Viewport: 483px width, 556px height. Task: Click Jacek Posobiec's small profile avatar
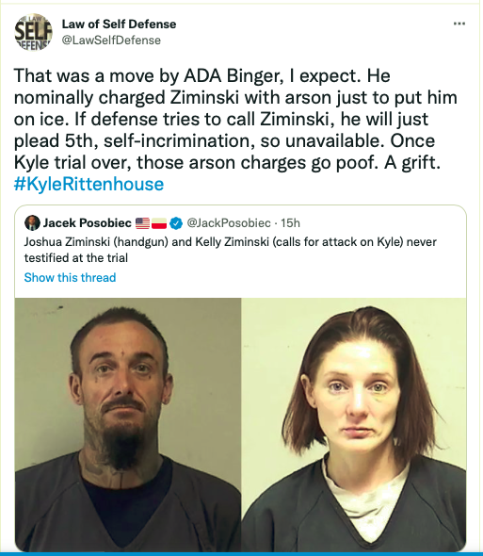32,222
